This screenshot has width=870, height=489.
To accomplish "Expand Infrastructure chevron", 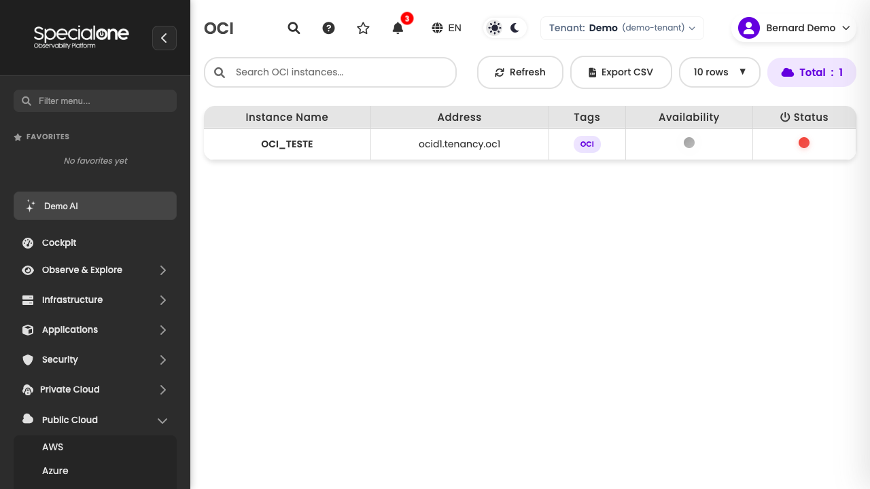I will (x=163, y=300).
